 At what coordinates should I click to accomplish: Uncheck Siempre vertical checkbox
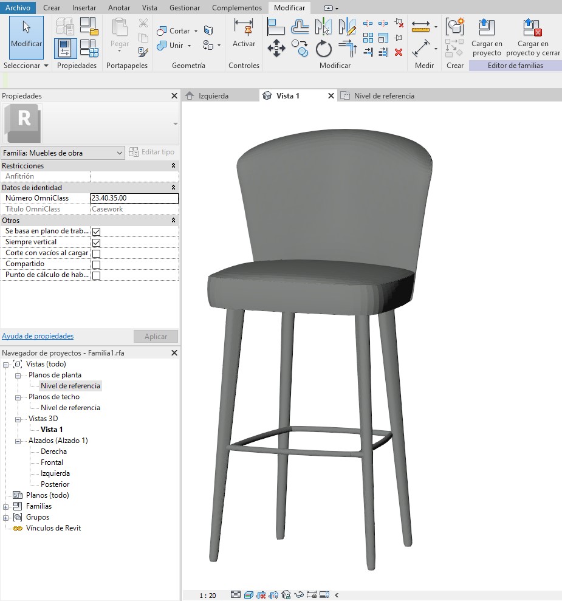pyautogui.click(x=96, y=242)
